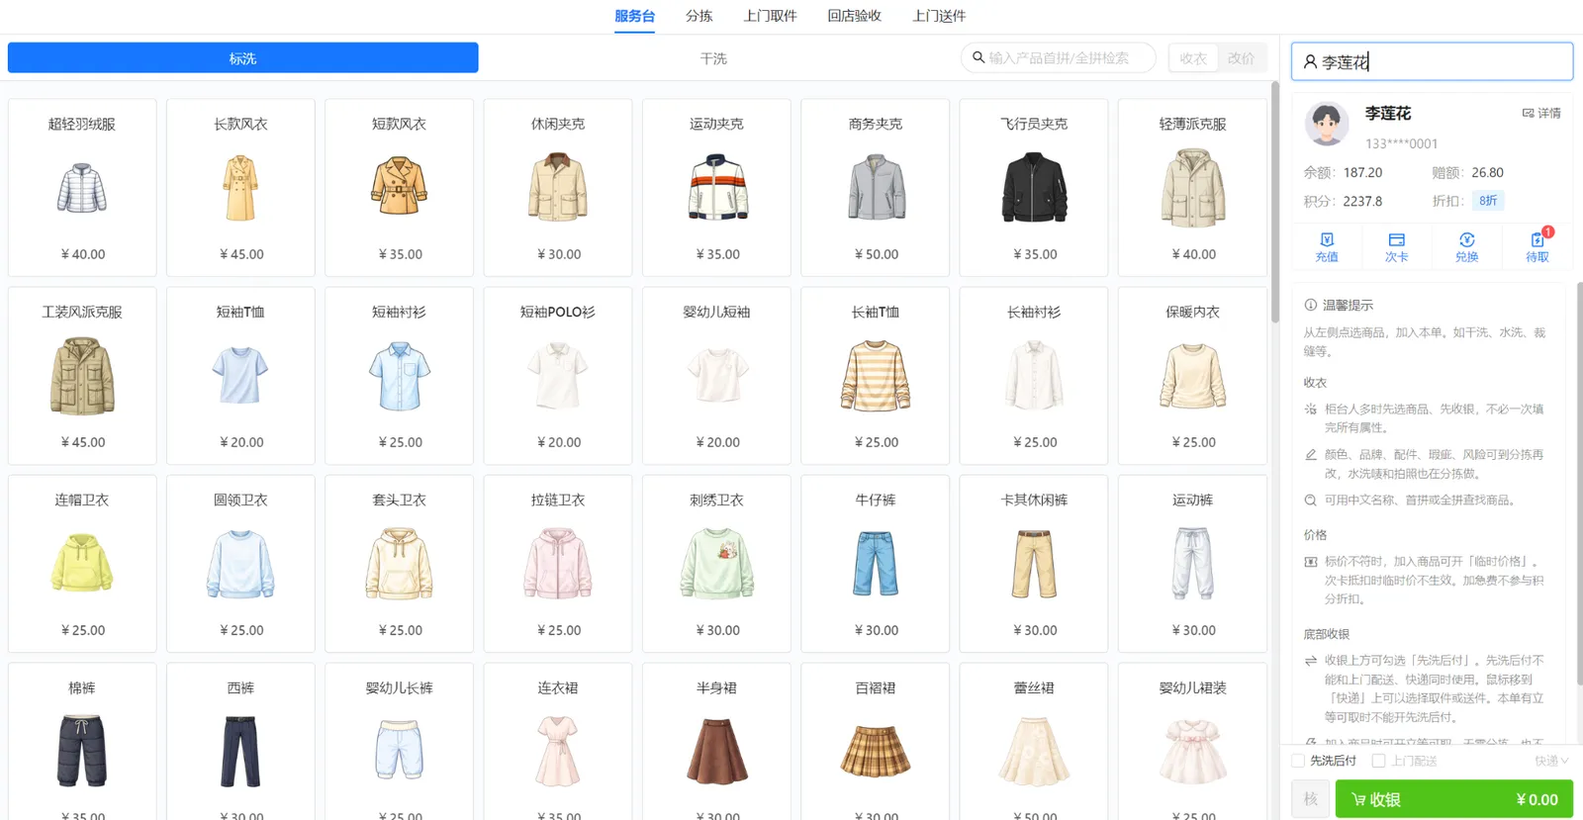
Task: Expand the 快递 dropdown
Action: pos(1551,761)
